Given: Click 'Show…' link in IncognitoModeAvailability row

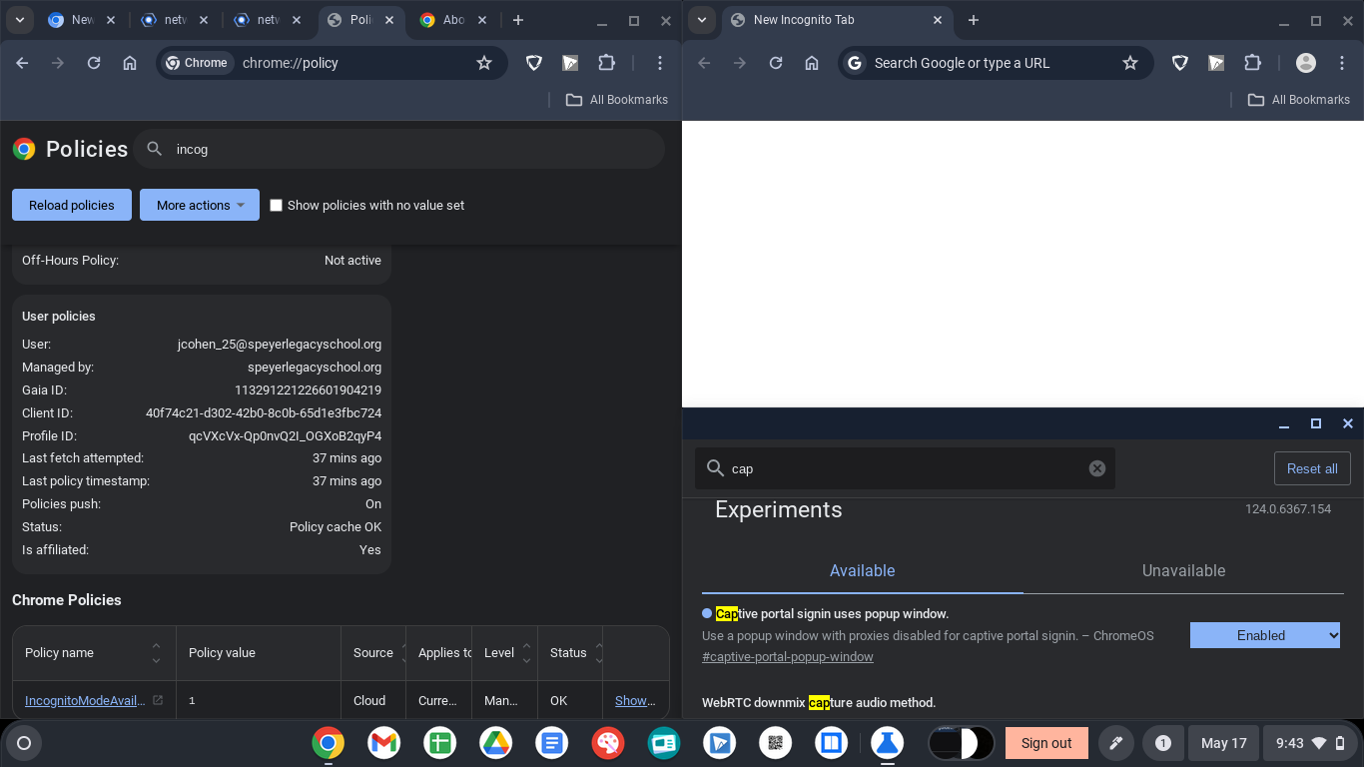Looking at the screenshot, I should (x=635, y=700).
